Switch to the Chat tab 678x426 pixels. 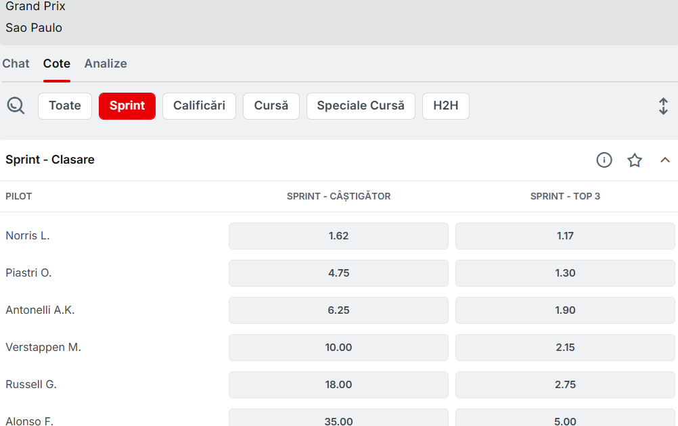(x=16, y=64)
